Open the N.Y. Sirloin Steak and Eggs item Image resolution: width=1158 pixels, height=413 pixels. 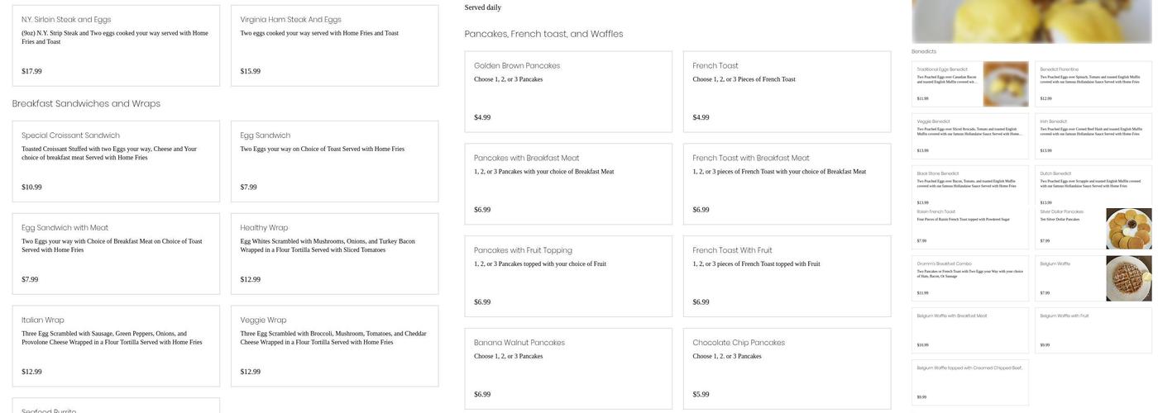(x=116, y=45)
